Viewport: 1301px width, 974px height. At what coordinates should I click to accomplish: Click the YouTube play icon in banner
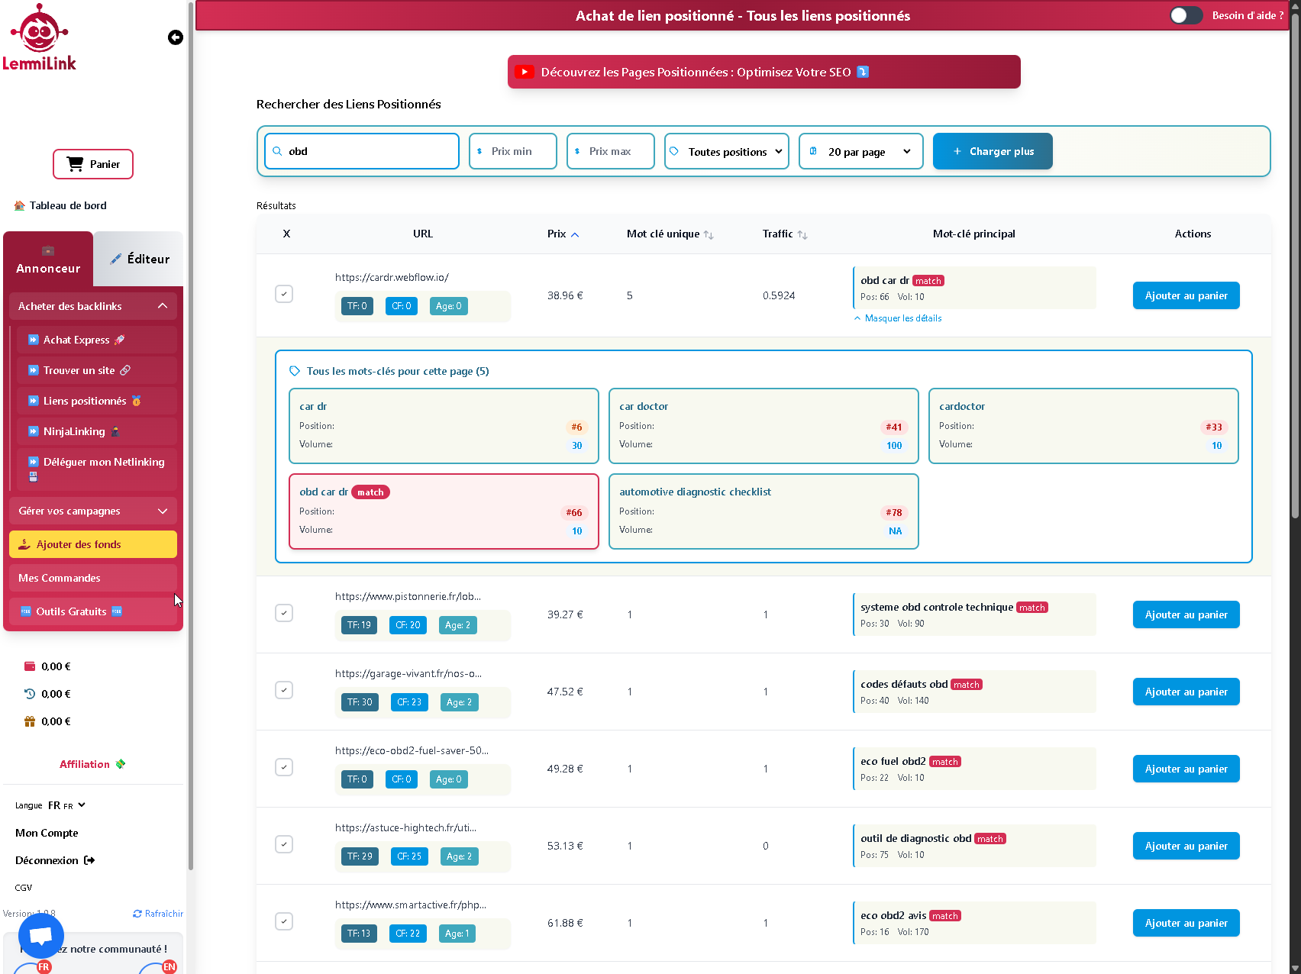524,72
